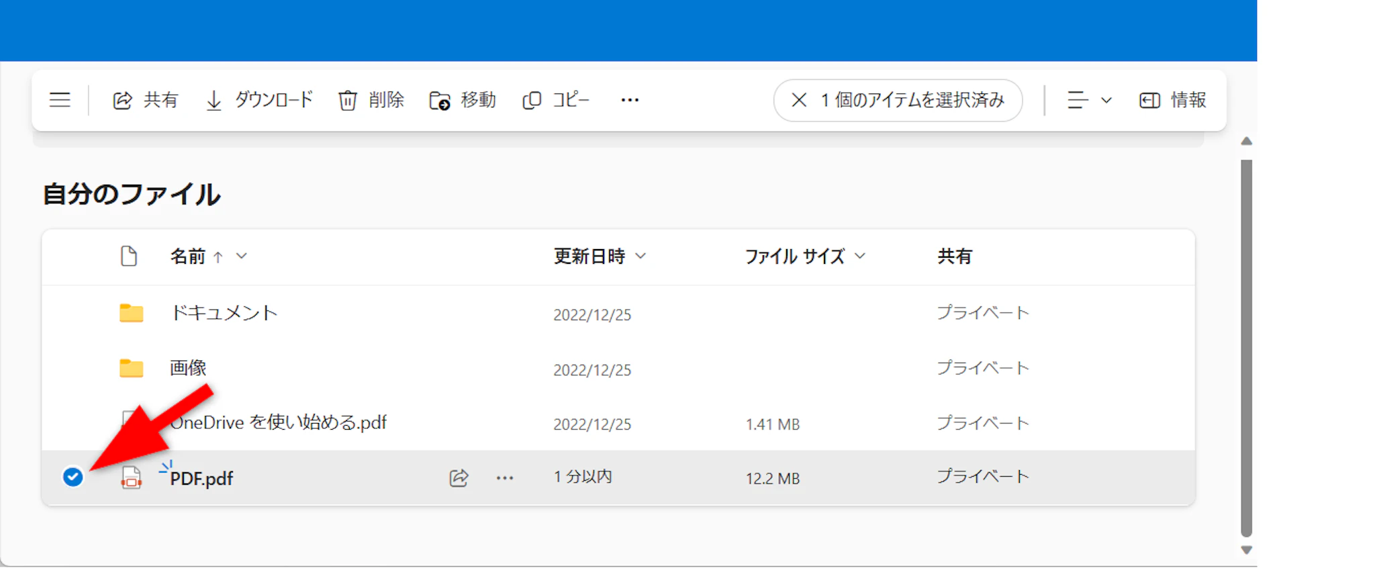Open the 画像 folder
This screenshot has height=568, width=1375.
pyautogui.click(x=188, y=368)
